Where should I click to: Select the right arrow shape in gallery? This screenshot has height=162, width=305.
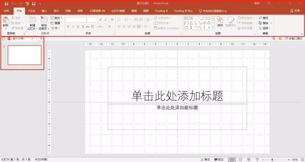(x=204, y=23)
